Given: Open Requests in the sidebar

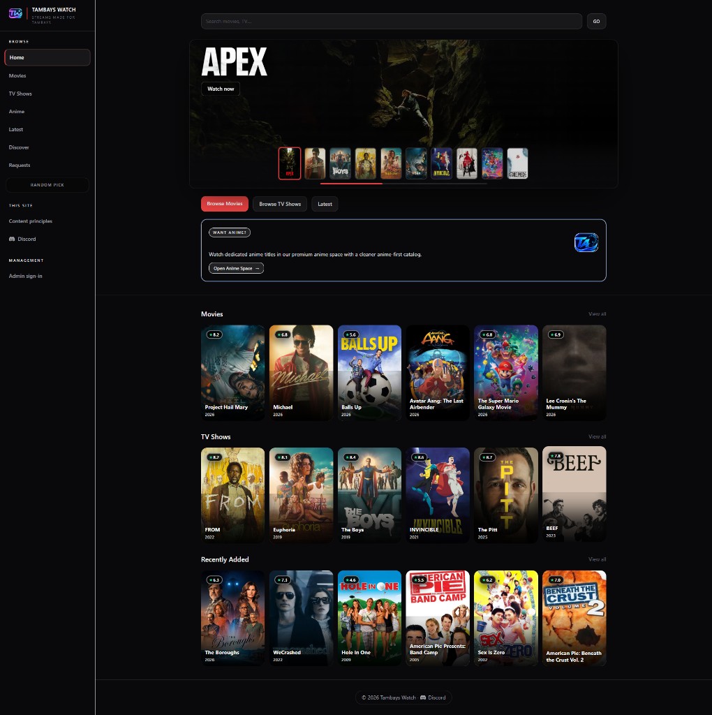Looking at the screenshot, I should point(19,165).
